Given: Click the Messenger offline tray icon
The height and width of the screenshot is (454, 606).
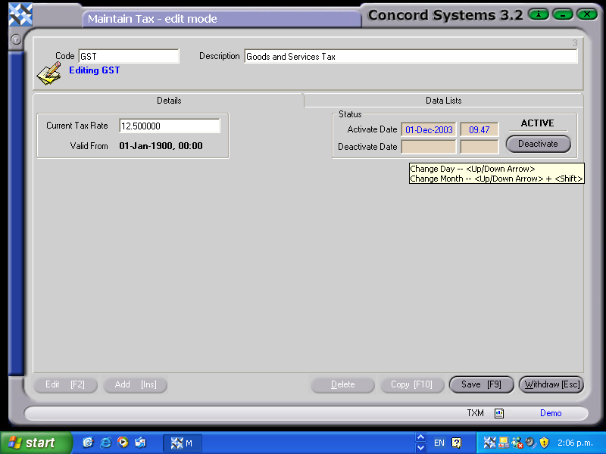Looking at the screenshot, I should tap(517, 443).
